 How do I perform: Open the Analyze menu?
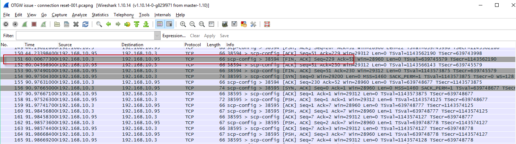click(x=80, y=15)
